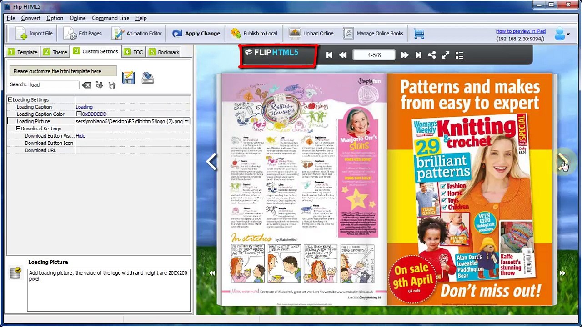Select the Download Button Icon row
Image resolution: width=582 pixels, height=327 pixels.
click(x=99, y=143)
